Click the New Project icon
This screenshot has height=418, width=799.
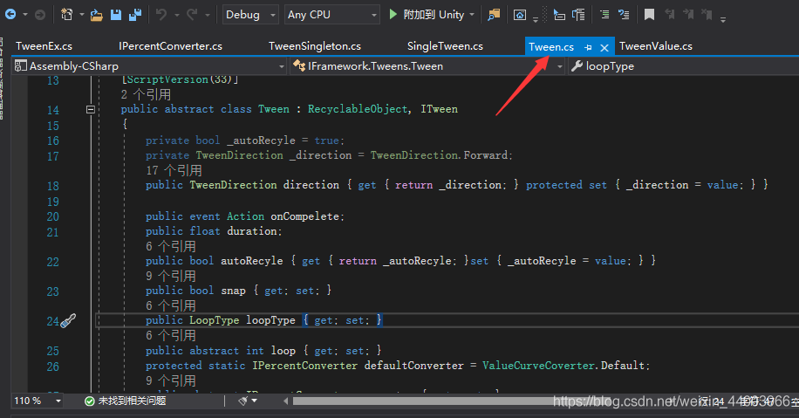coord(67,14)
